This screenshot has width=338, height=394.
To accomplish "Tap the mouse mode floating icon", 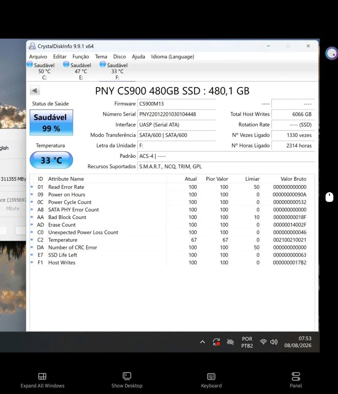I will pos(329,197).
